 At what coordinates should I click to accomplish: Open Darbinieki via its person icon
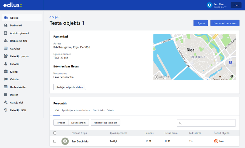(6, 25)
